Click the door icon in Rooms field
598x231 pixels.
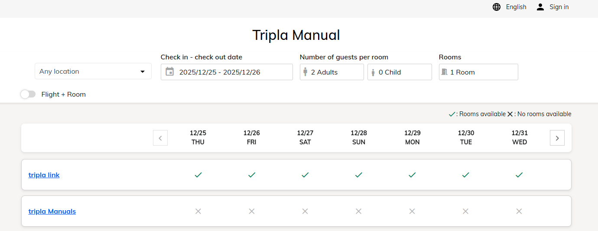coord(444,72)
